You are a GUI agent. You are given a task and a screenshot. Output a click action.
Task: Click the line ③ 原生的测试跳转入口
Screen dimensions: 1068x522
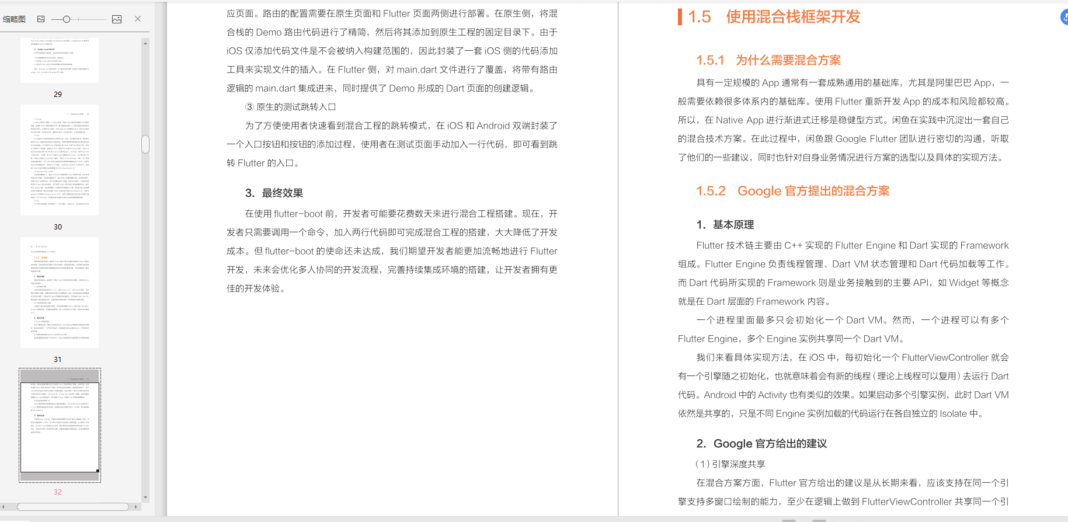(290, 107)
